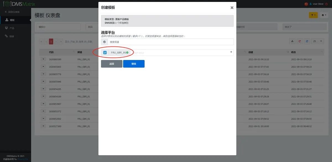The width and height of the screenshot is (332, 162).
Task: Click the user avatar icon beside User Steve
Action: [310, 4]
